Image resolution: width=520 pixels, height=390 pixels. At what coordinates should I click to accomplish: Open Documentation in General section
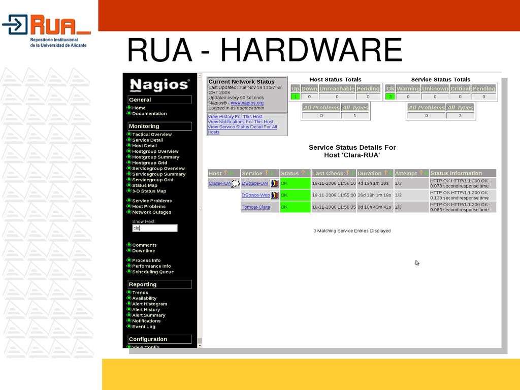click(x=149, y=113)
